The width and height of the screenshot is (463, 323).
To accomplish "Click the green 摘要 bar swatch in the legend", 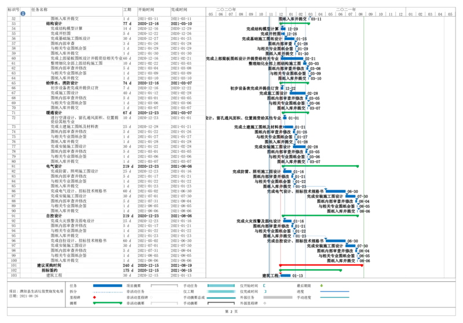I will coord(108,303).
